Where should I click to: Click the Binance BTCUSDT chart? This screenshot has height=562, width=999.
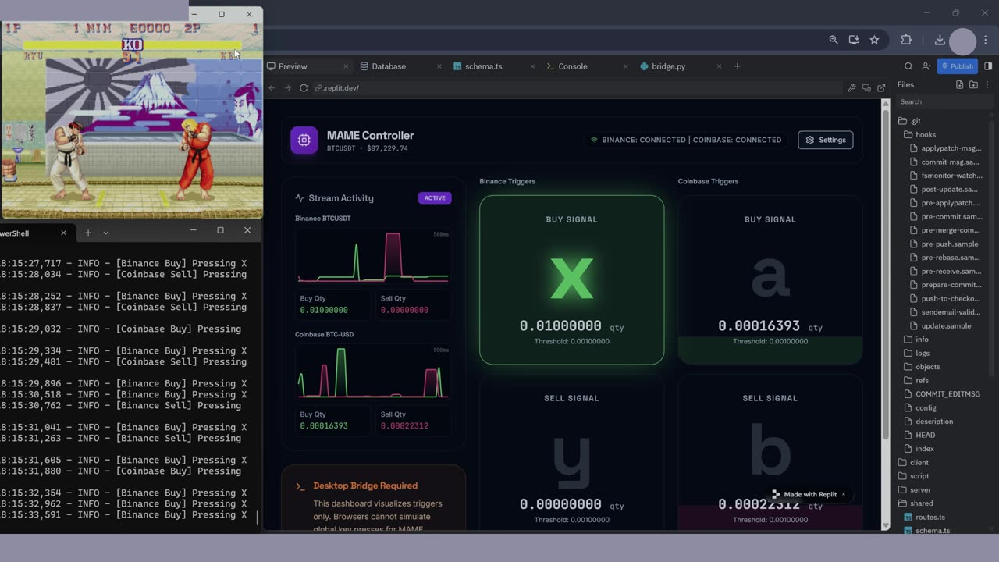point(373,256)
